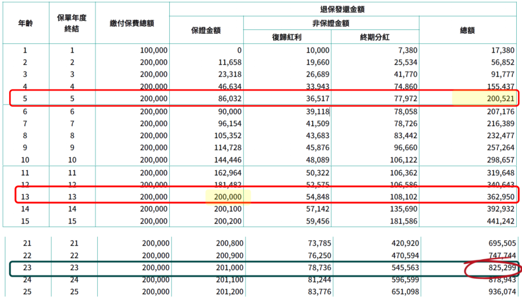This screenshot has height=308, width=522.
Task: Select the 56,852 total cell
Action: (x=503, y=62)
